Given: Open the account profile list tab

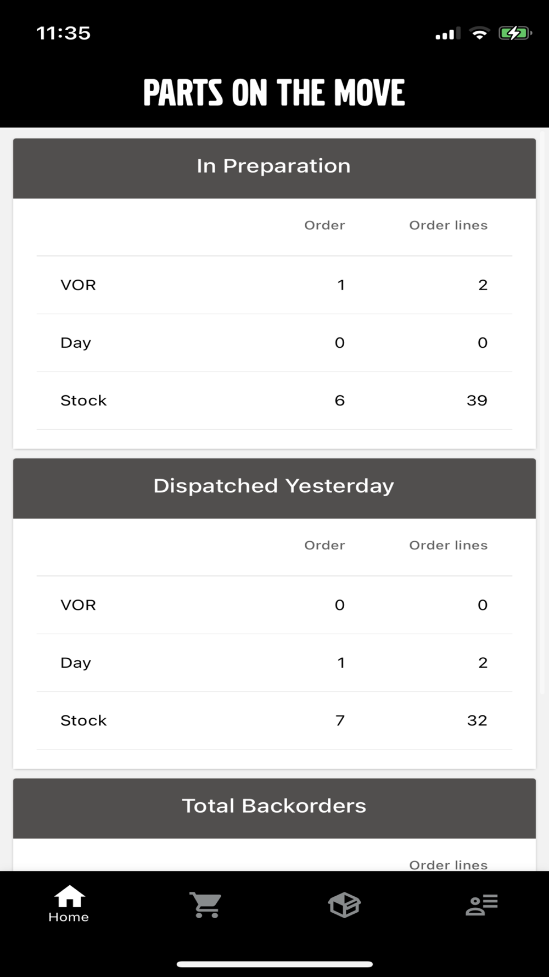Looking at the screenshot, I should pos(481,904).
